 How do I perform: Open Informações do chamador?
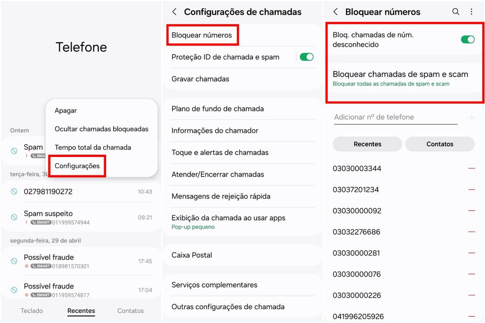click(x=242, y=131)
